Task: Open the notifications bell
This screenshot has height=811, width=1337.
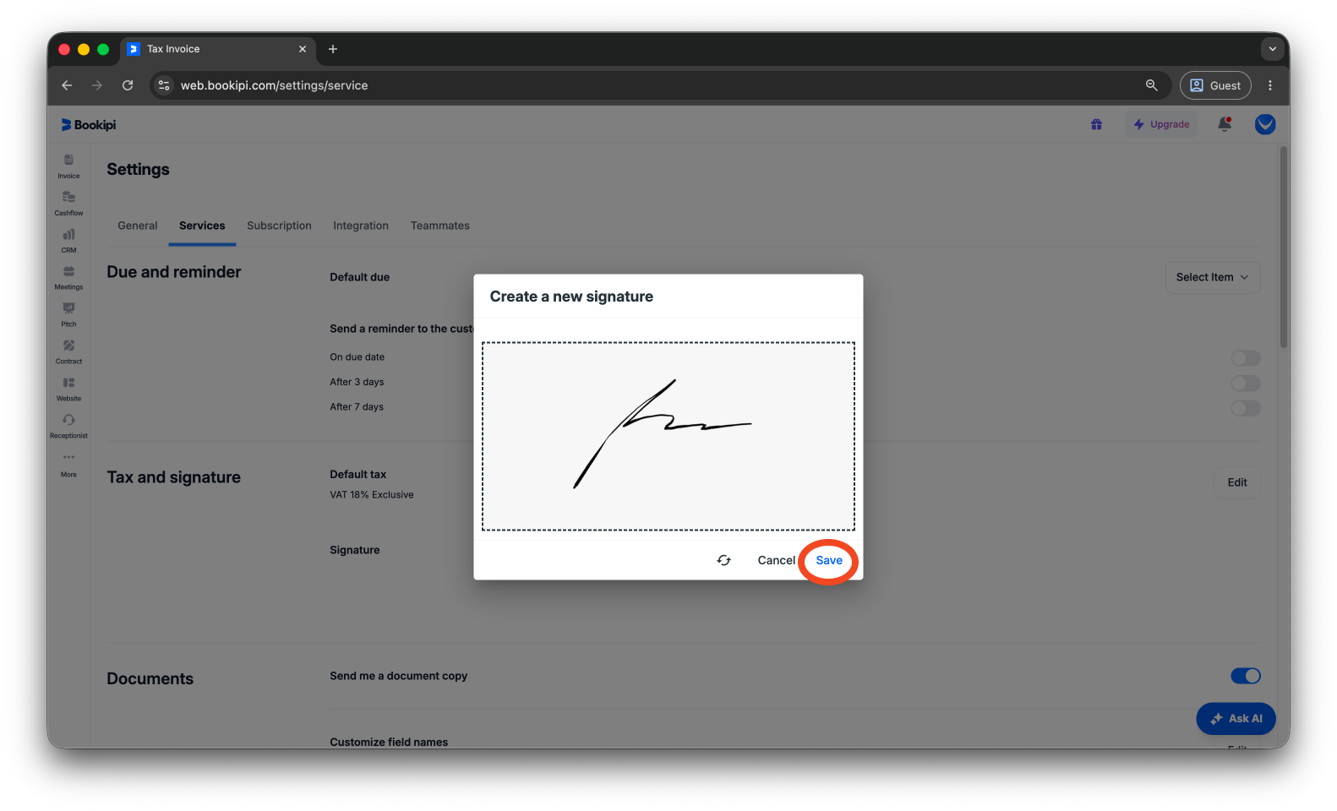Action: click(1224, 124)
